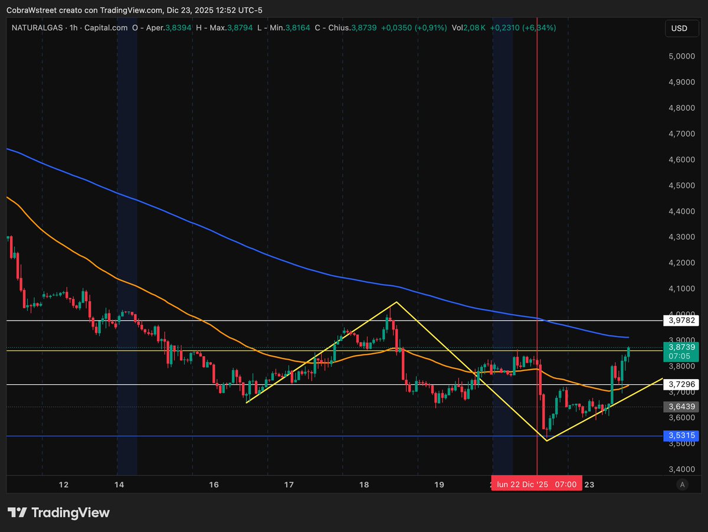
Task: Click date 16 on the time axis
Action: (x=214, y=484)
